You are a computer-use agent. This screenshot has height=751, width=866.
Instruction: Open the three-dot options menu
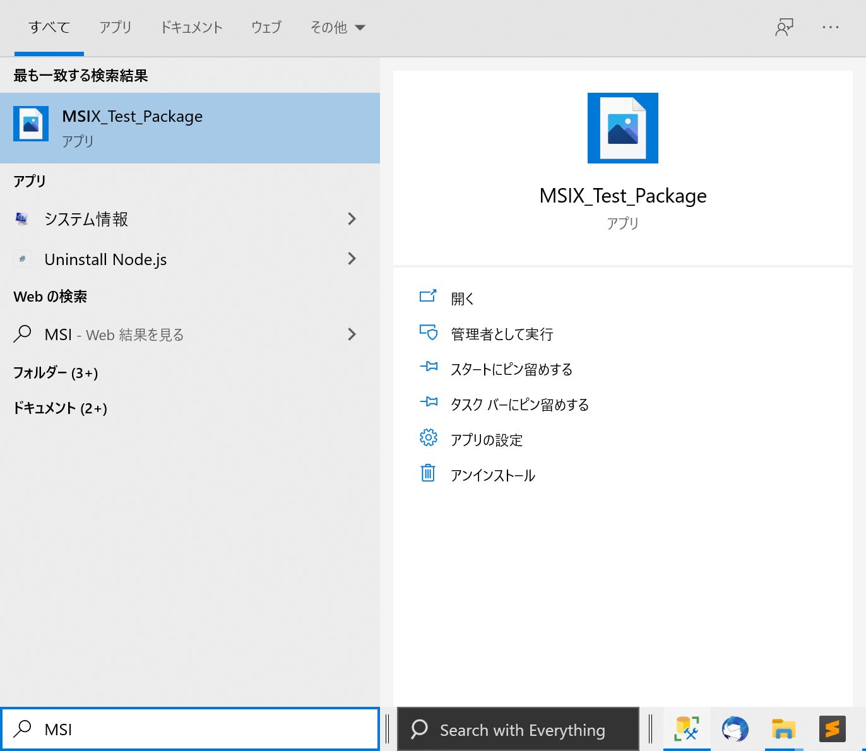[x=831, y=27]
